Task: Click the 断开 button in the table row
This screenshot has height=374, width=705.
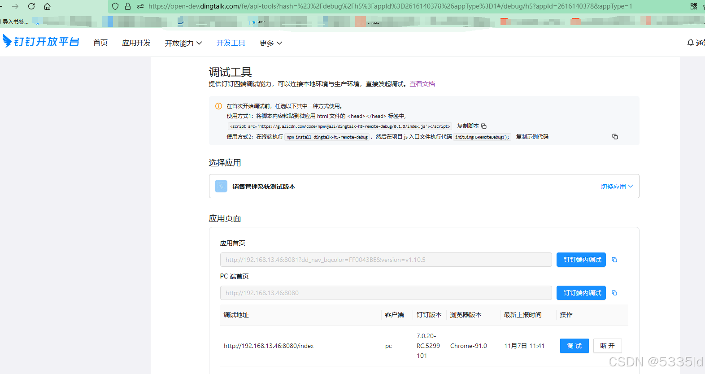Action: pos(608,346)
